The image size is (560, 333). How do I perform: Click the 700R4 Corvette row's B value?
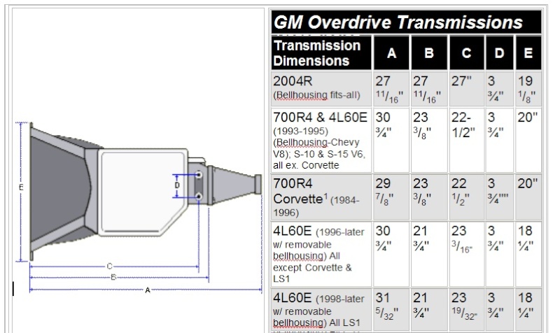429,197
